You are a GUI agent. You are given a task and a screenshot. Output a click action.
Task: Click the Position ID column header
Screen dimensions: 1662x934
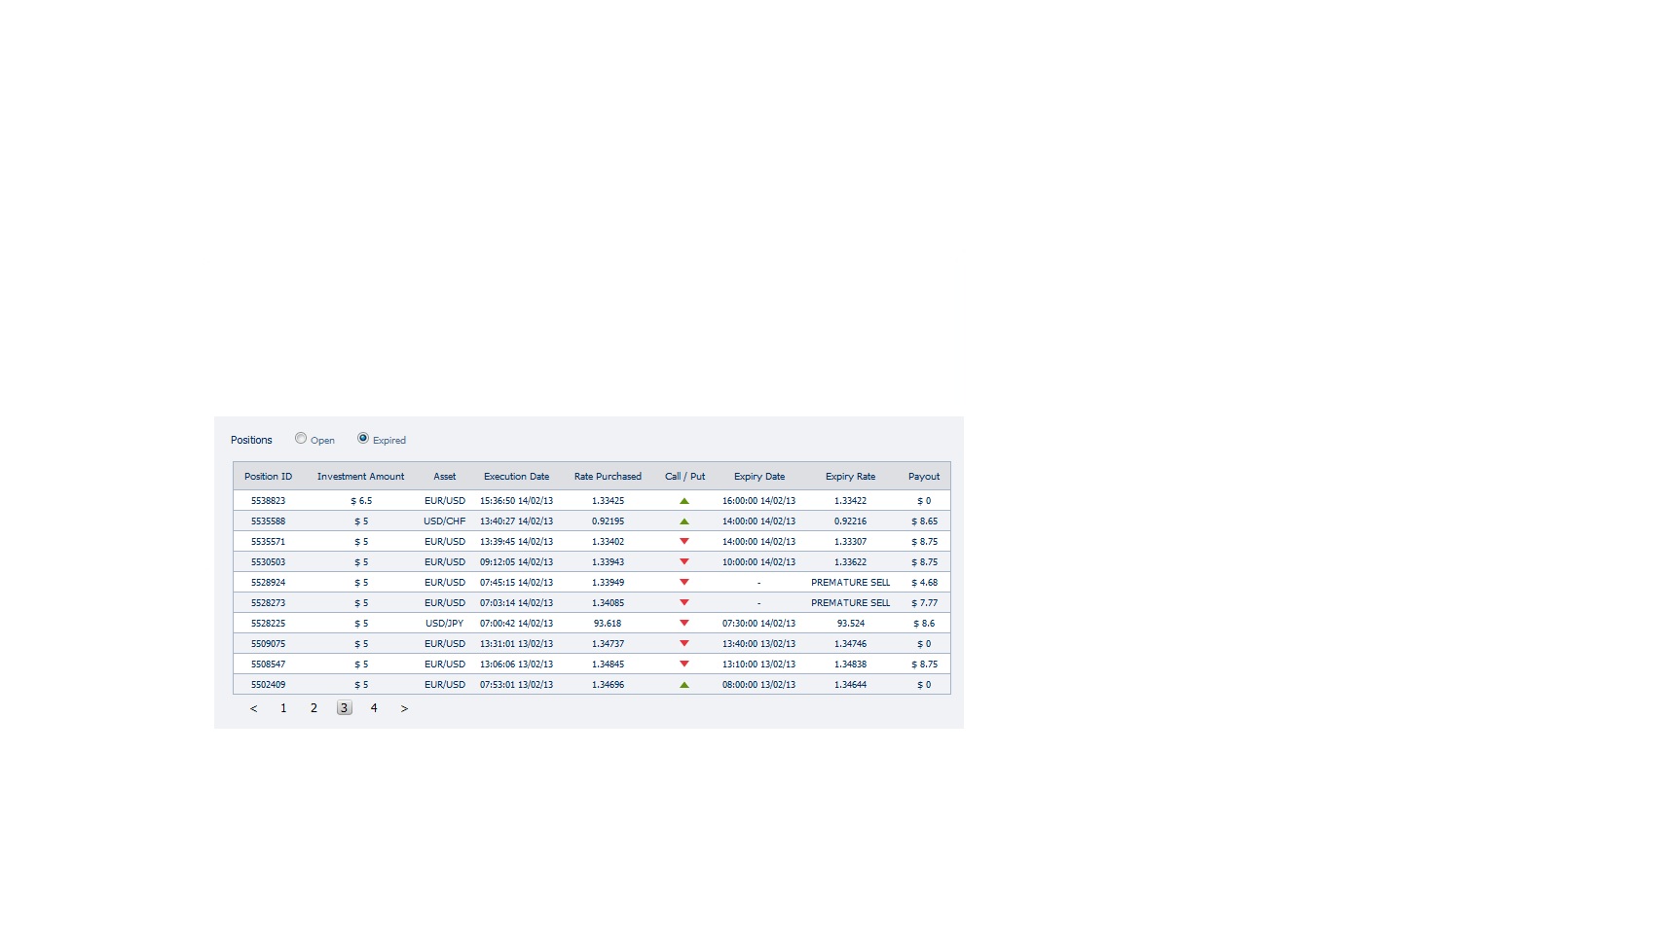268,477
